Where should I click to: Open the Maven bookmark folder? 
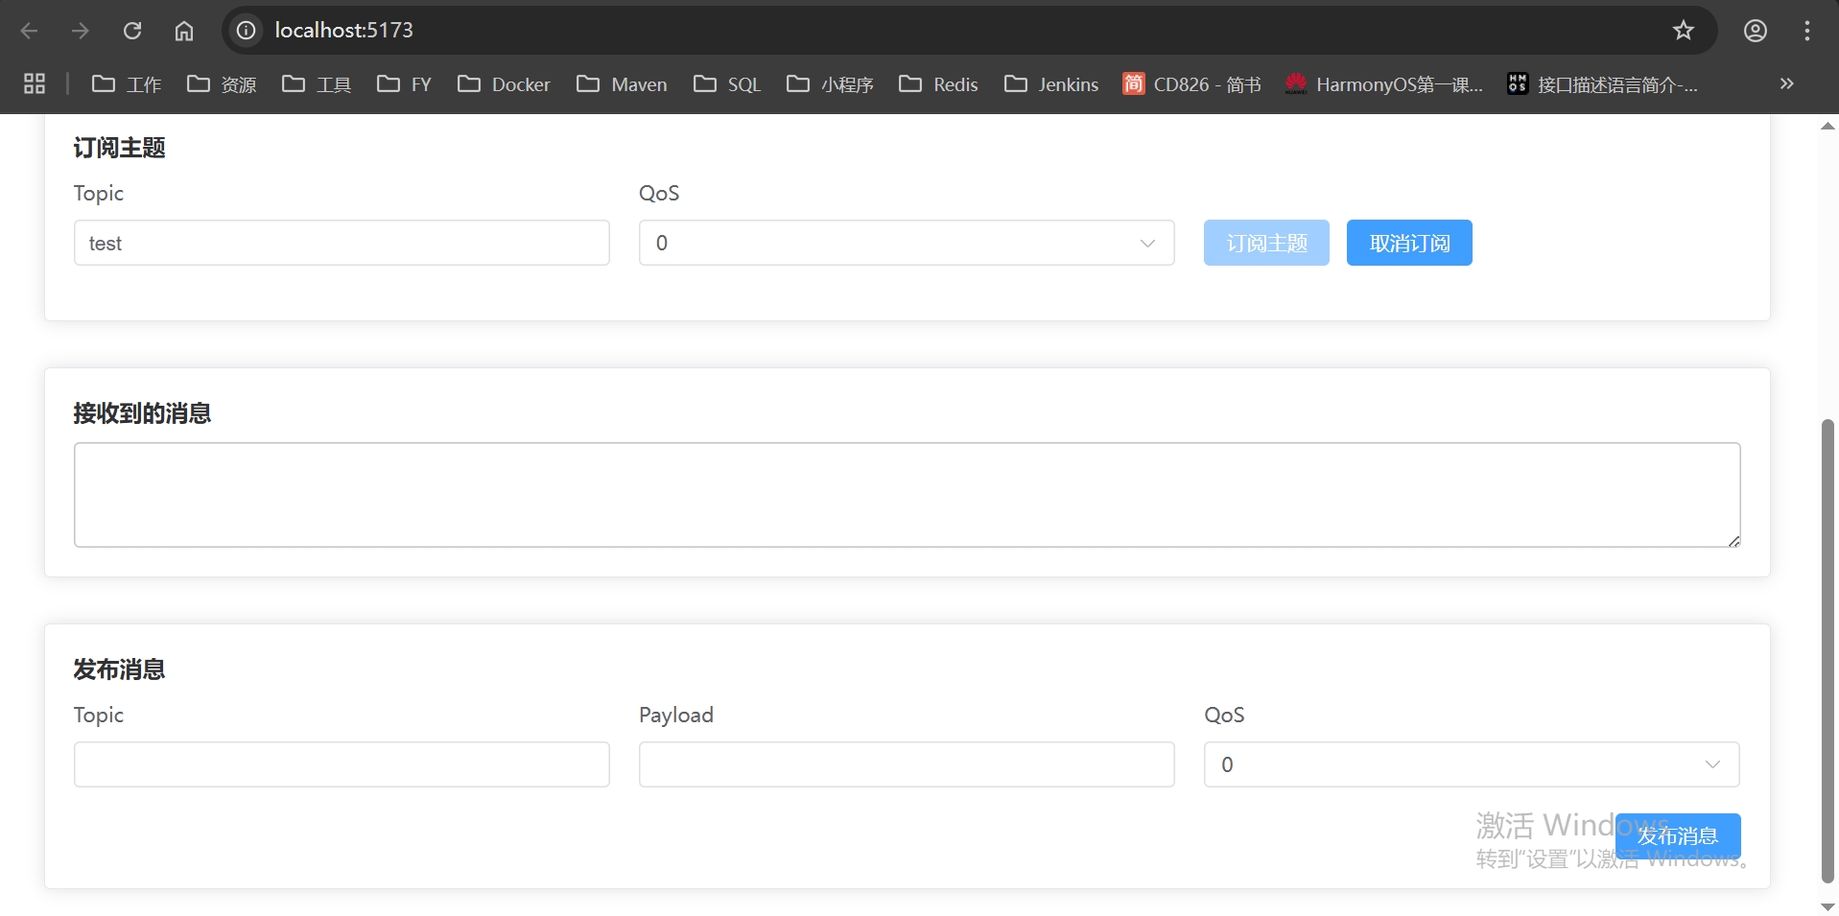[x=622, y=84]
